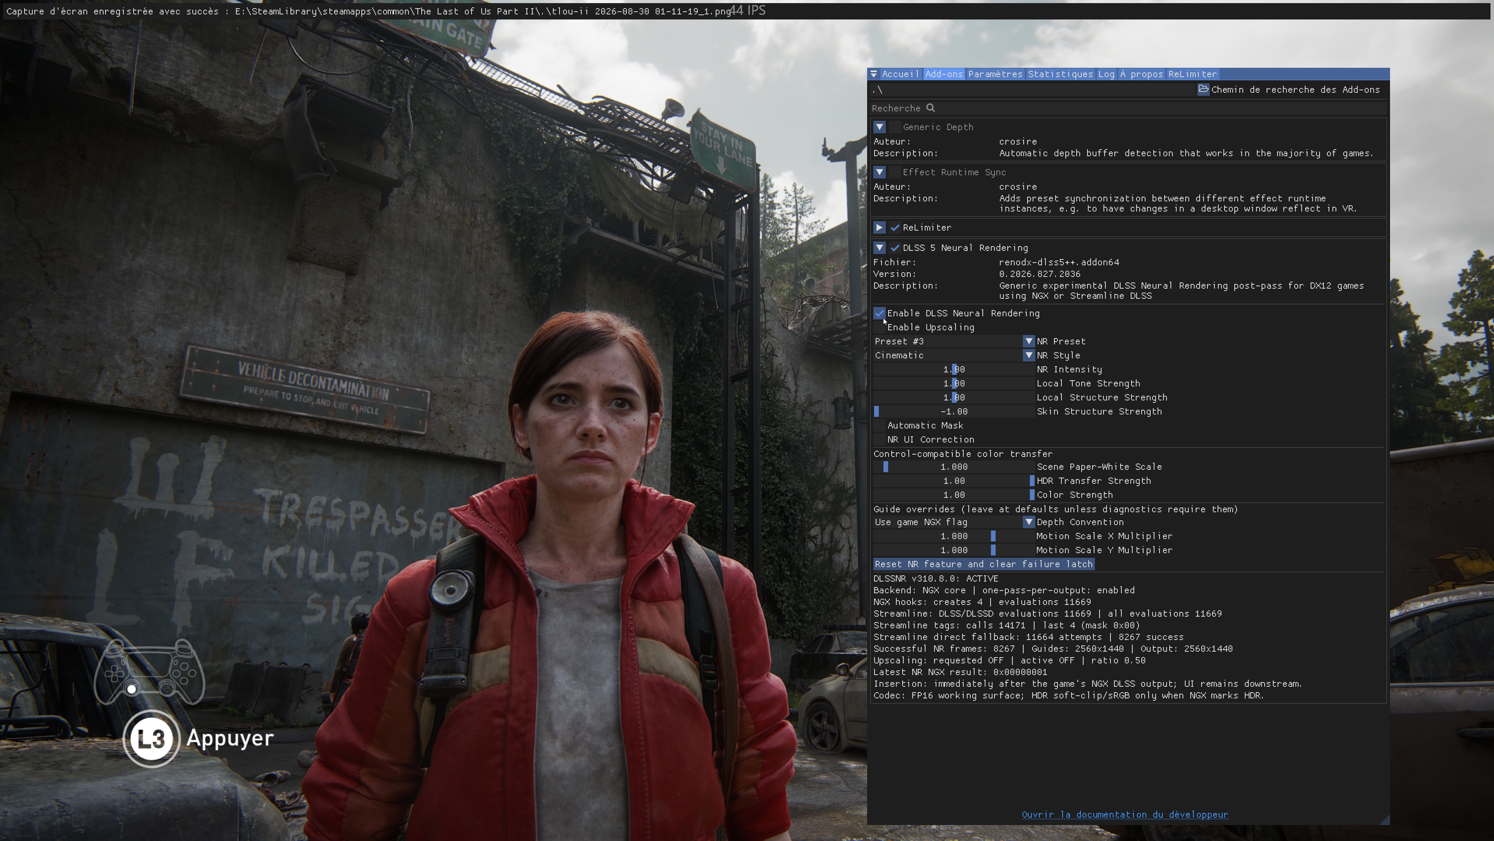Click the Skin Structure Strength slider
The width and height of the screenshot is (1494, 841).
[954, 411]
